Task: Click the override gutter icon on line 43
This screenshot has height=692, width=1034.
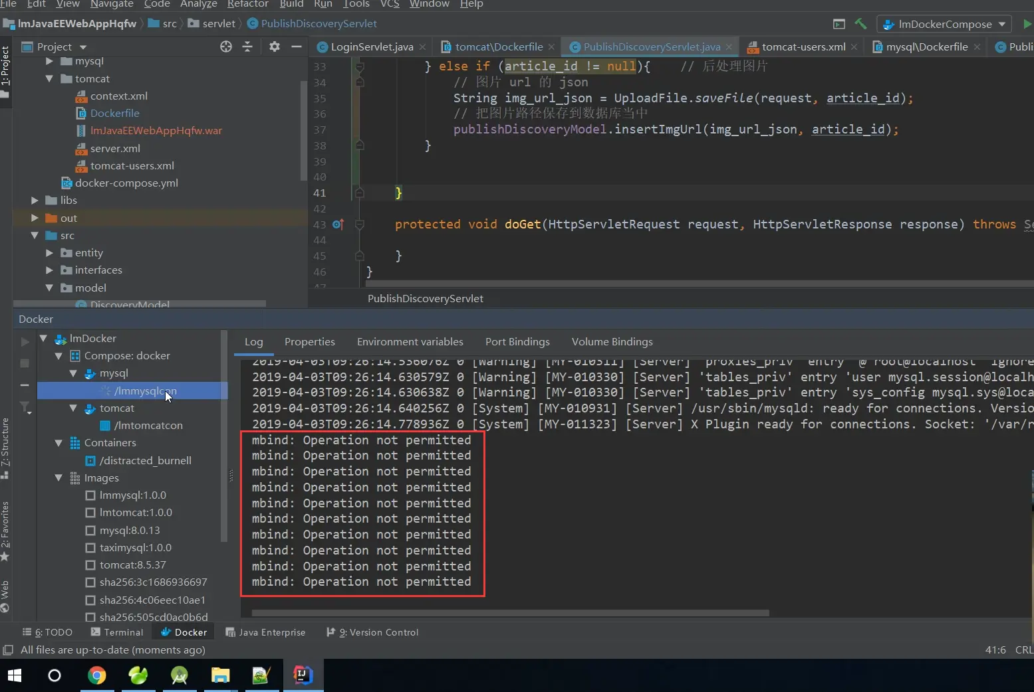Action: pyautogui.click(x=338, y=224)
